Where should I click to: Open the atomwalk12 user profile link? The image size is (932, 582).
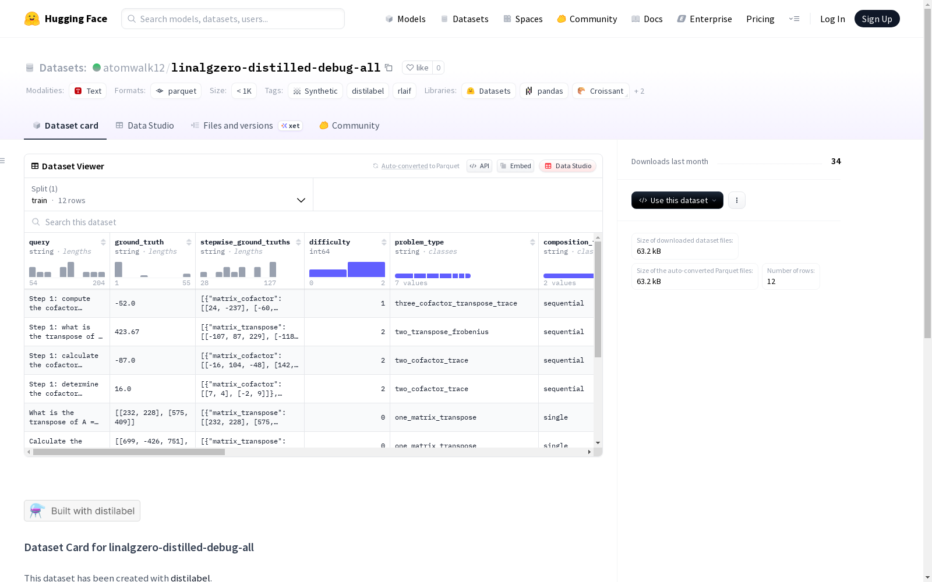[134, 68]
